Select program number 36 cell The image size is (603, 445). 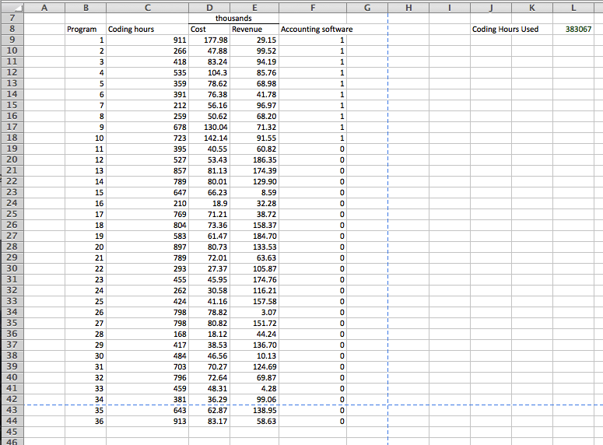(86, 422)
